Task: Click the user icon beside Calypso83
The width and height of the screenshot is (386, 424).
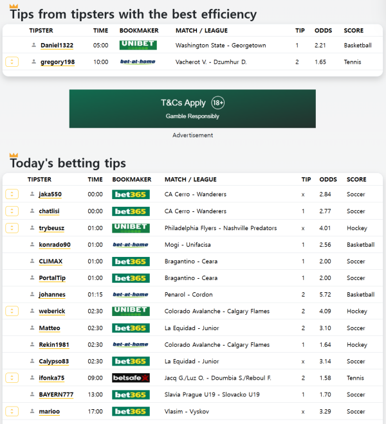Action: coord(32,361)
